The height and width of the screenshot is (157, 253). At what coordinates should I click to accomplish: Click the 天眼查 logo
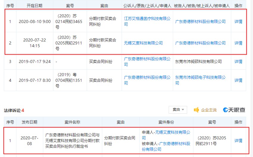tap(234, 110)
